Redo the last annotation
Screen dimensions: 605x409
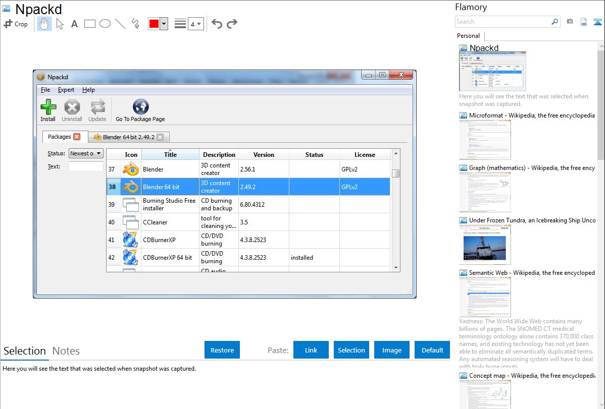click(x=232, y=24)
